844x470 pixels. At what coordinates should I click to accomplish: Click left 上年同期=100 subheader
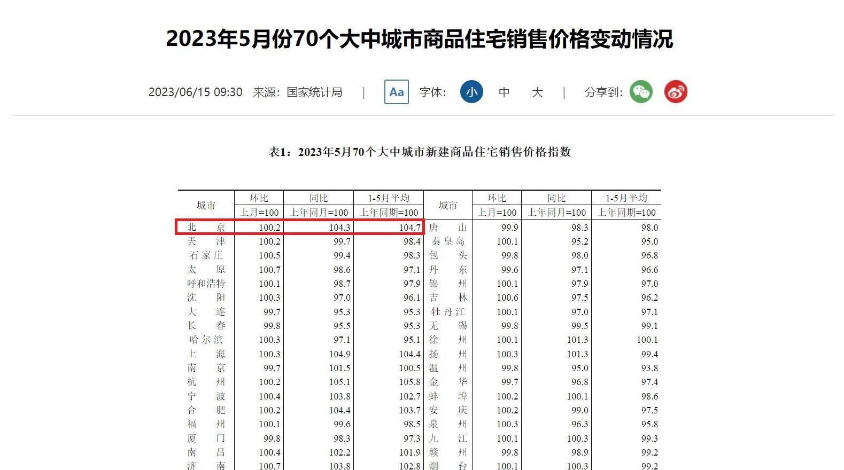389,212
